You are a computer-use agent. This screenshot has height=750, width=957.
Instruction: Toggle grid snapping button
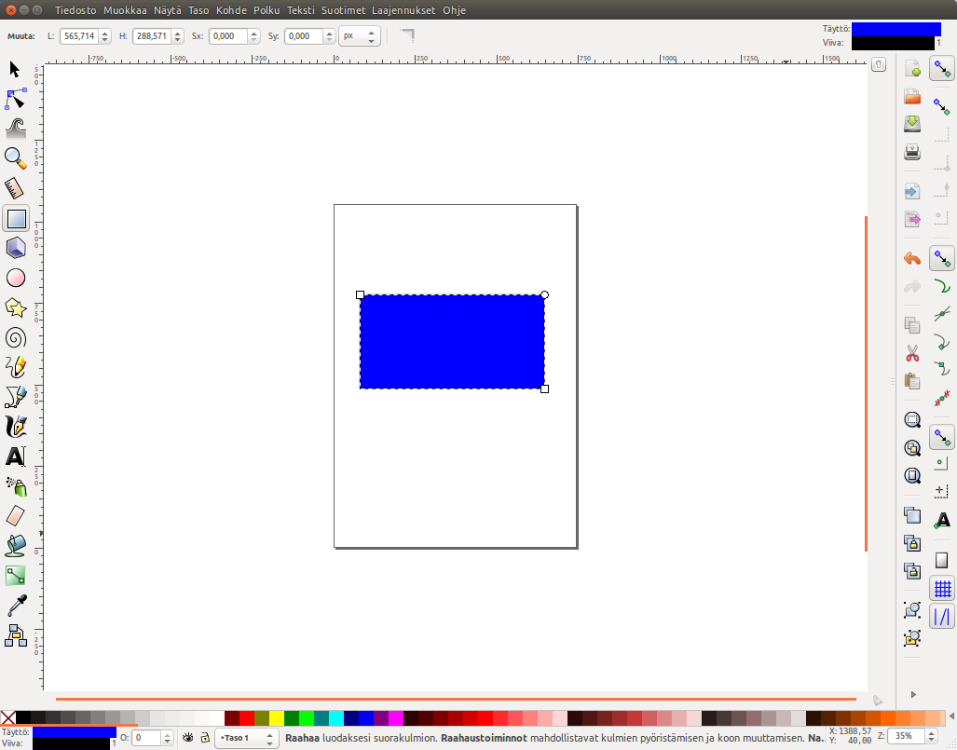942,588
